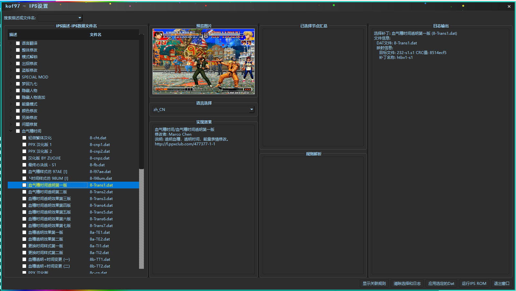
Task: Expand the 语言翻译 tree node
Action: [11, 43]
